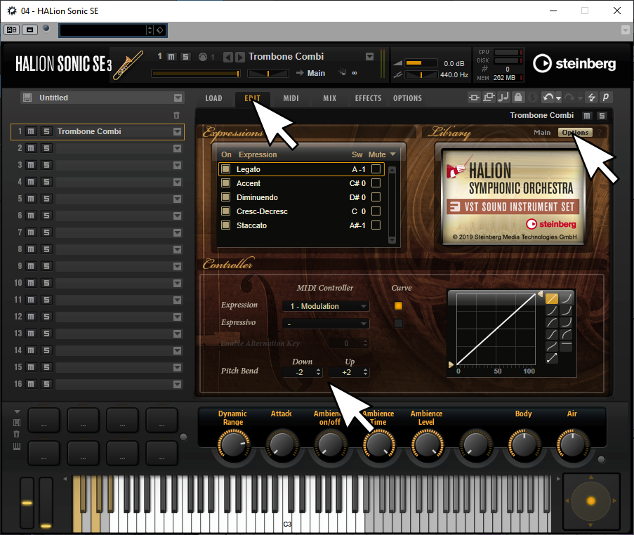Open slot 1 Trombone Combi dropdown arrow

coord(177,132)
